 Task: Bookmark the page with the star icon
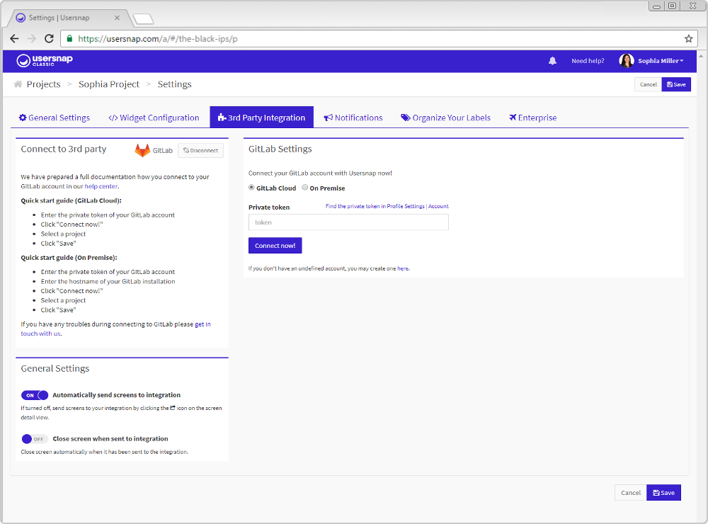click(689, 39)
